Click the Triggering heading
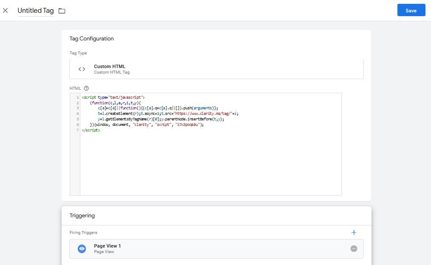This screenshot has height=265, width=431. click(x=82, y=216)
